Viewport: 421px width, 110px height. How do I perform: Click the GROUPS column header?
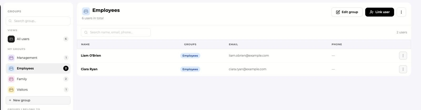click(190, 44)
